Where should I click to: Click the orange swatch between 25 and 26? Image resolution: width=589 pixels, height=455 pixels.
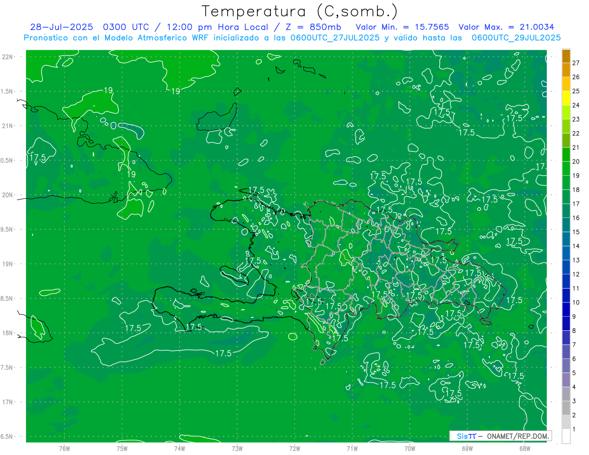[x=566, y=84]
